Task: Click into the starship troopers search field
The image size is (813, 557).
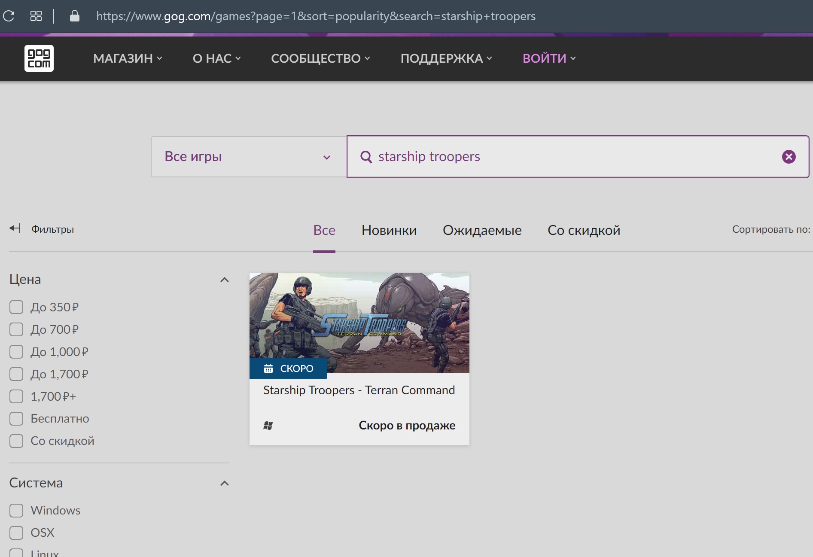Action: coord(578,157)
